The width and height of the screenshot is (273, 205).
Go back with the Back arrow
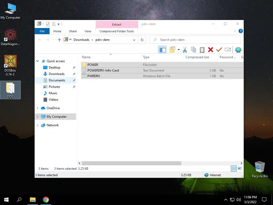[x=40, y=40]
